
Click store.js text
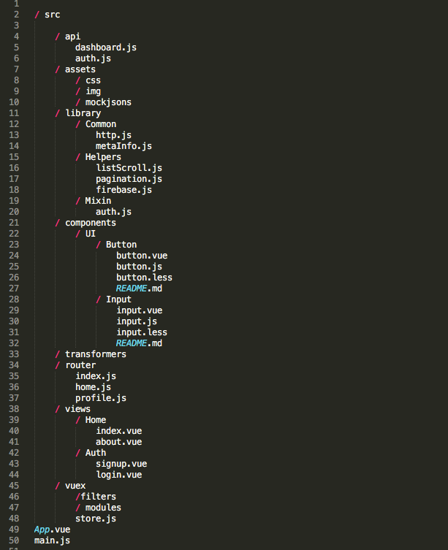96,519
